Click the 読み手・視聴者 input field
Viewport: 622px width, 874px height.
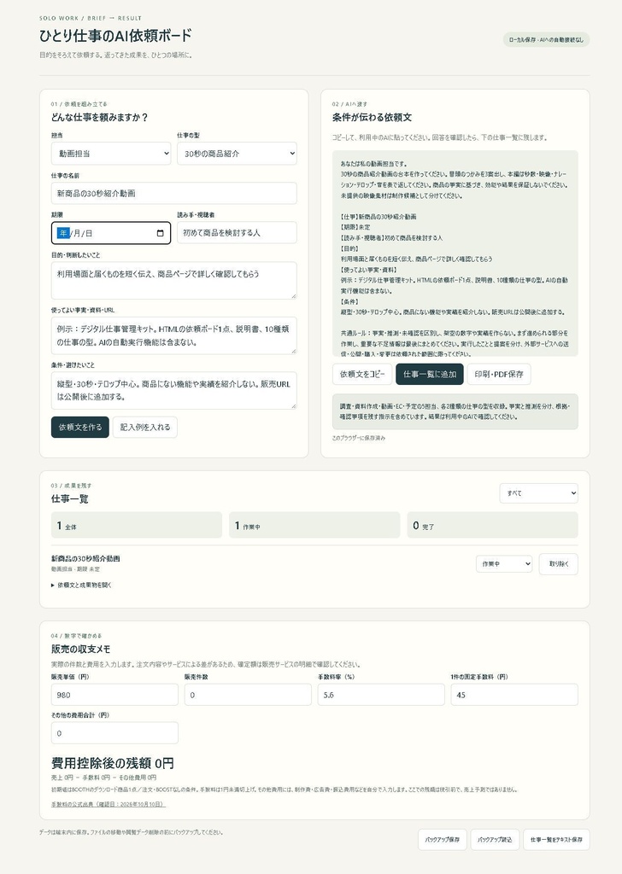(x=237, y=232)
